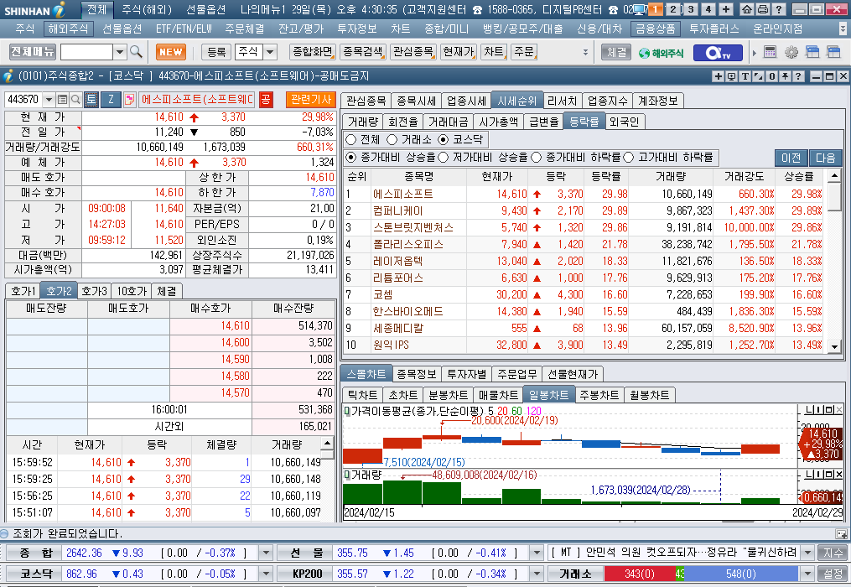Click the red '공' short-sale badge
Screen dimensions: 851x587
click(x=266, y=99)
